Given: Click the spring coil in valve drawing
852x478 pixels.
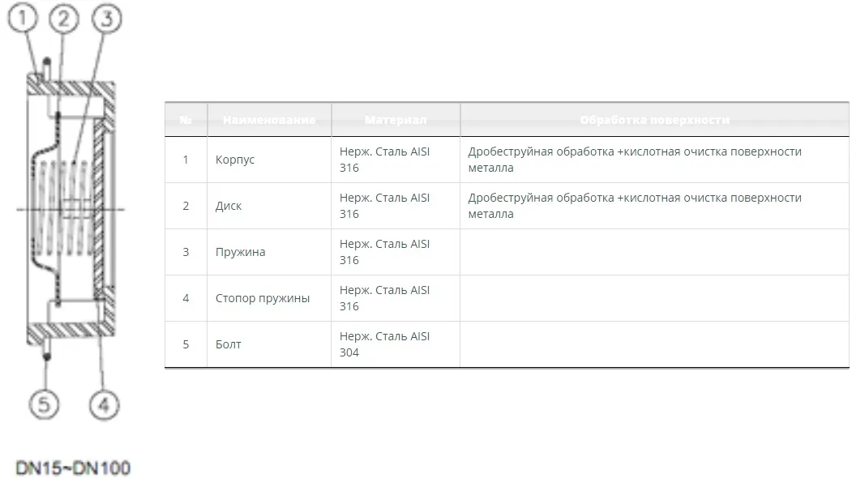Looking at the screenshot, I should [x=65, y=208].
